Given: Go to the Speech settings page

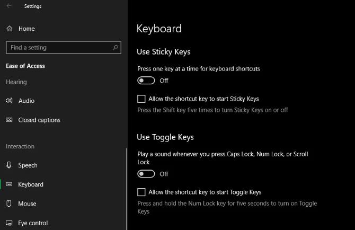Looking at the screenshot, I should click(x=28, y=165).
